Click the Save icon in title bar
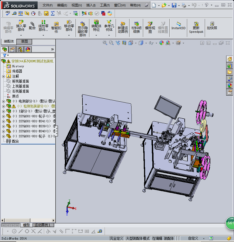The width and height of the screenshot is (234, 242). (x=174, y=5)
